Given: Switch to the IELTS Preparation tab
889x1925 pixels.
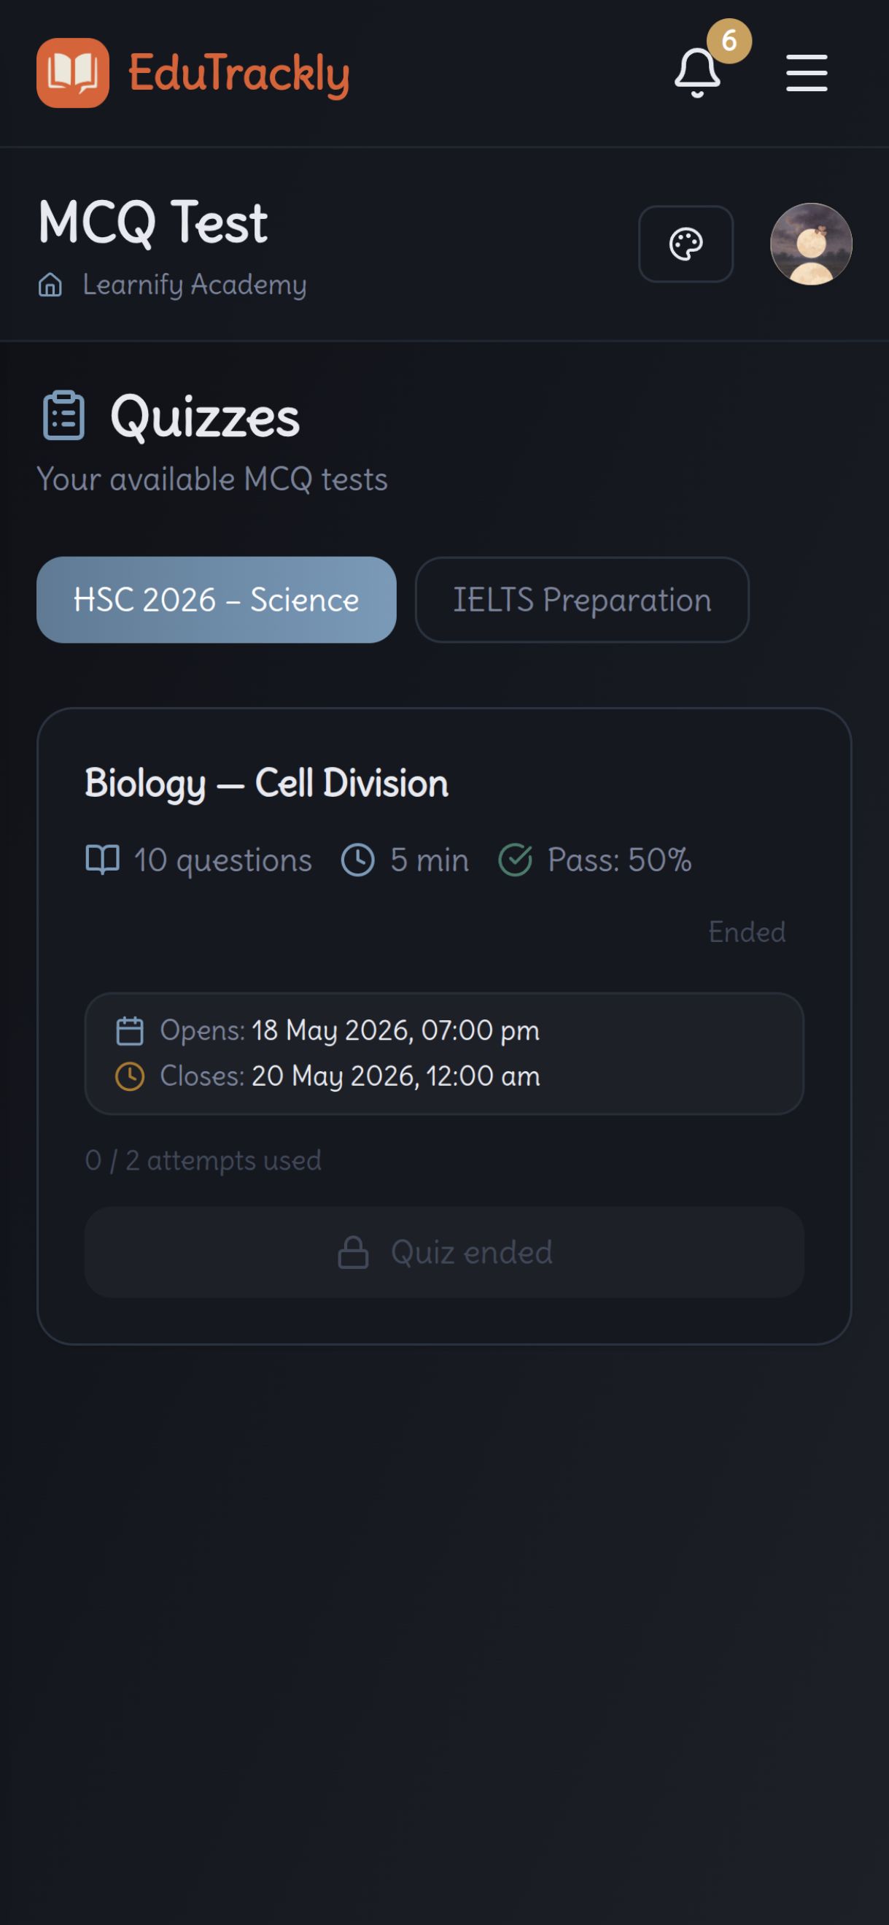Looking at the screenshot, I should (582, 599).
